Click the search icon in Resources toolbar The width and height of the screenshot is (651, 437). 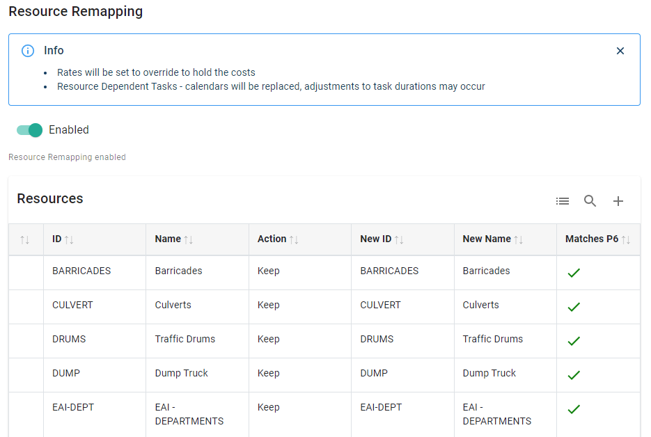click(x=590, y=201)
